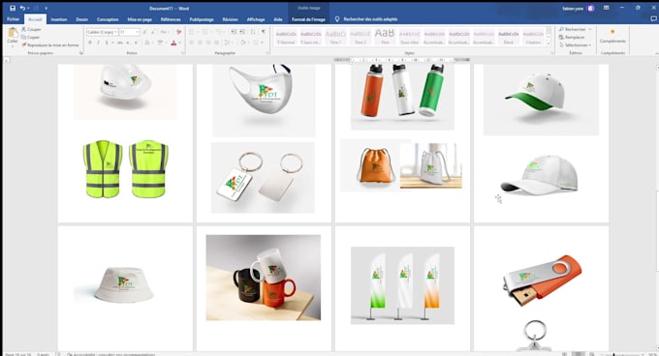Apply a bulleted list

pyautogui.click(x=192, y=32)
